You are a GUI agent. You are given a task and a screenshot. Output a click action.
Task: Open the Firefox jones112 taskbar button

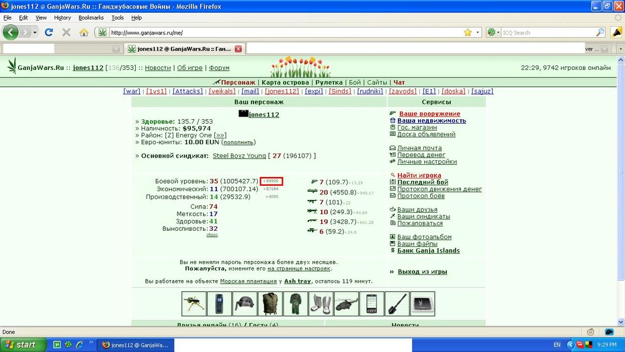[x=136, y=345]
